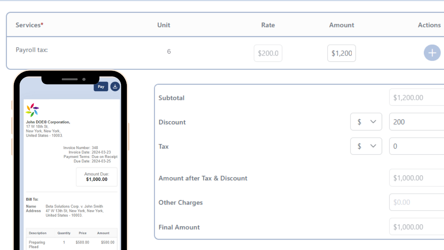444x250 pixels.
Task: Click the Amount field showing $1,200
Action: 342,53
